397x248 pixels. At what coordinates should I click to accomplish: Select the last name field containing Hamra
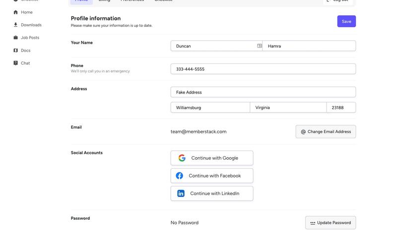[x=309, y=46]
